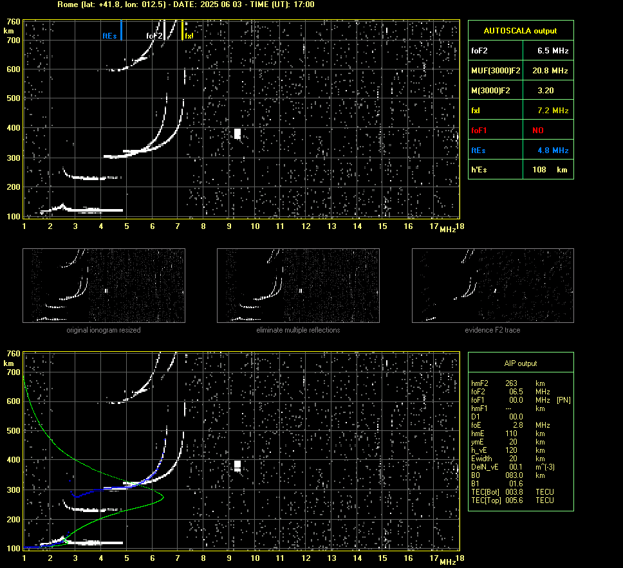
Task: Click the top ionogram 760 km axis label
Action: coord(14,21)
